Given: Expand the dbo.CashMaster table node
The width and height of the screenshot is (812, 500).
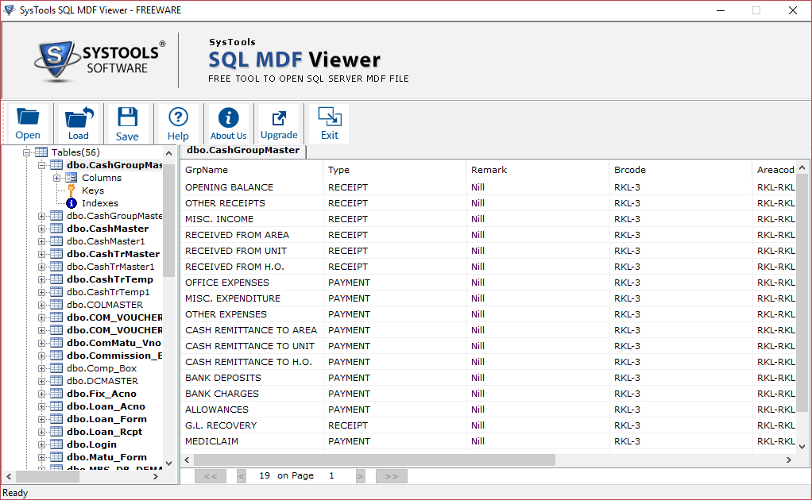Looking at the screenshot, I should (42, 228).
